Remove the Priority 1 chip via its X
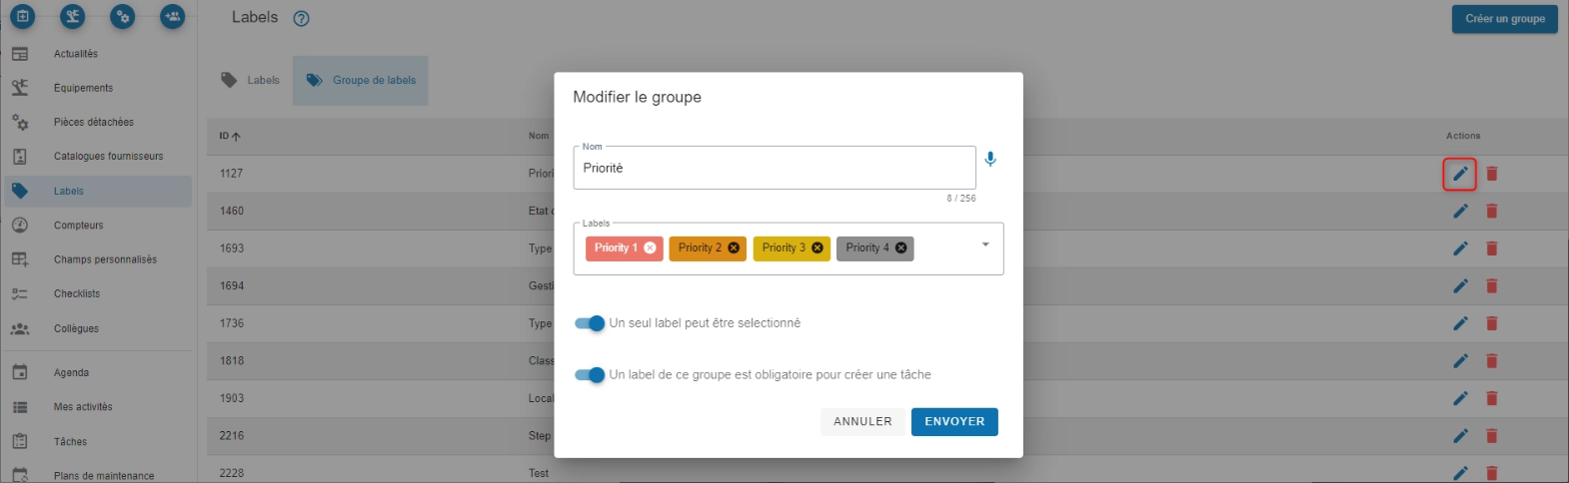The image size is (1569, 483). 651,247
